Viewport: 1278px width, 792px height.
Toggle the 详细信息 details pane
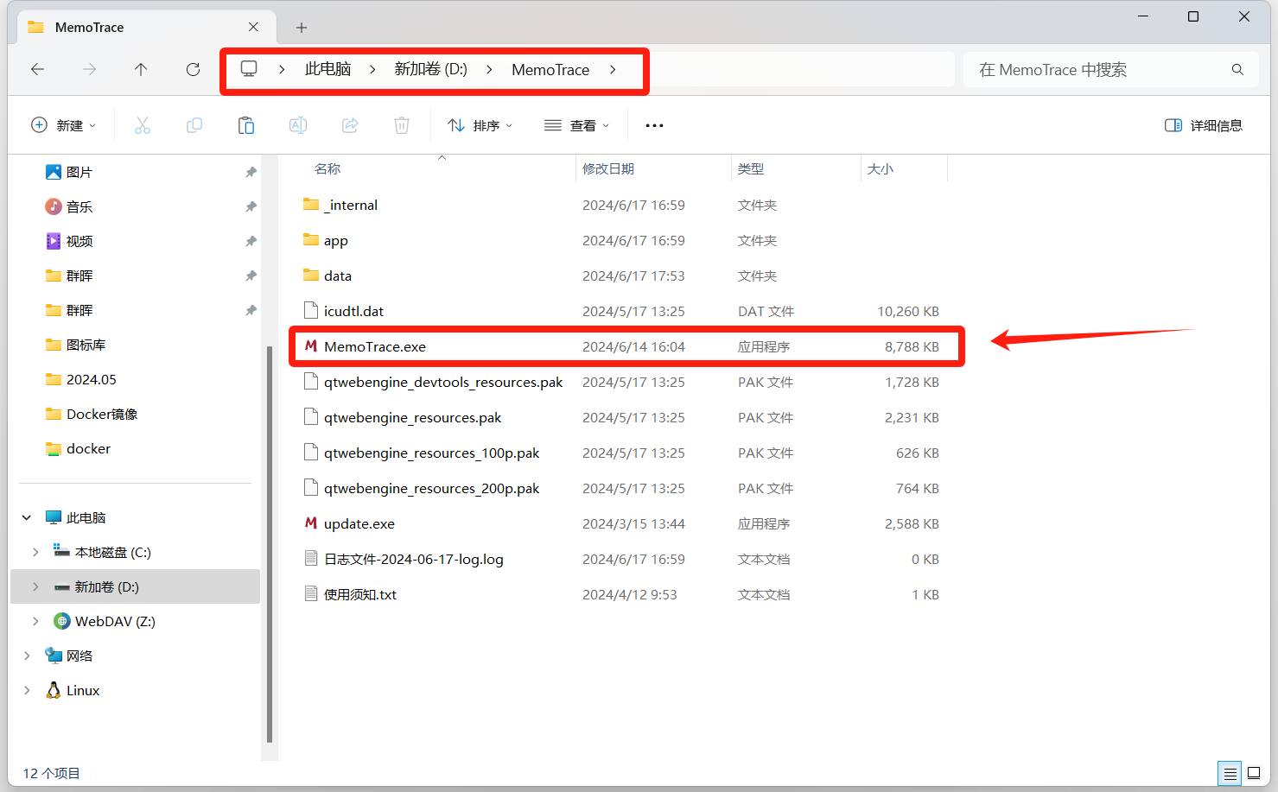click(x=1203, y=126)
